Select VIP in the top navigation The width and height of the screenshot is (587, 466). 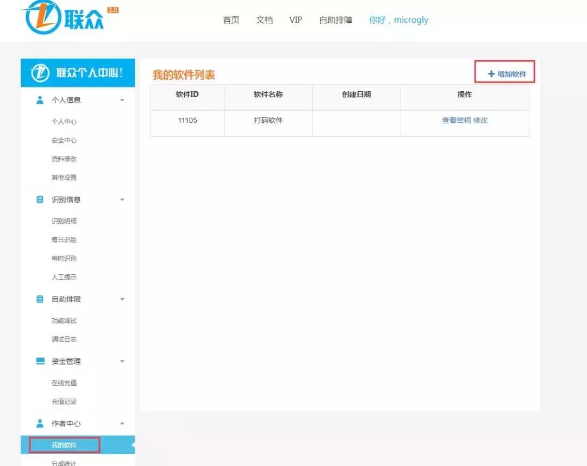coord(295,20)
